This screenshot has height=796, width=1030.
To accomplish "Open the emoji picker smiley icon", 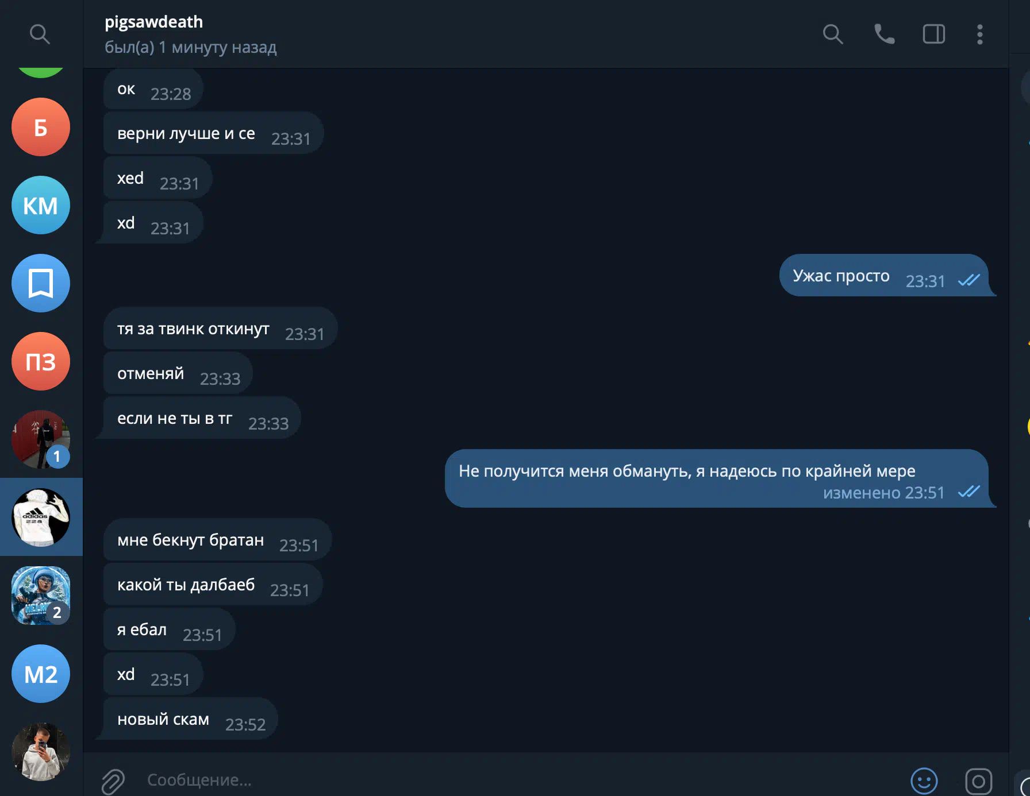I will 924,781.
